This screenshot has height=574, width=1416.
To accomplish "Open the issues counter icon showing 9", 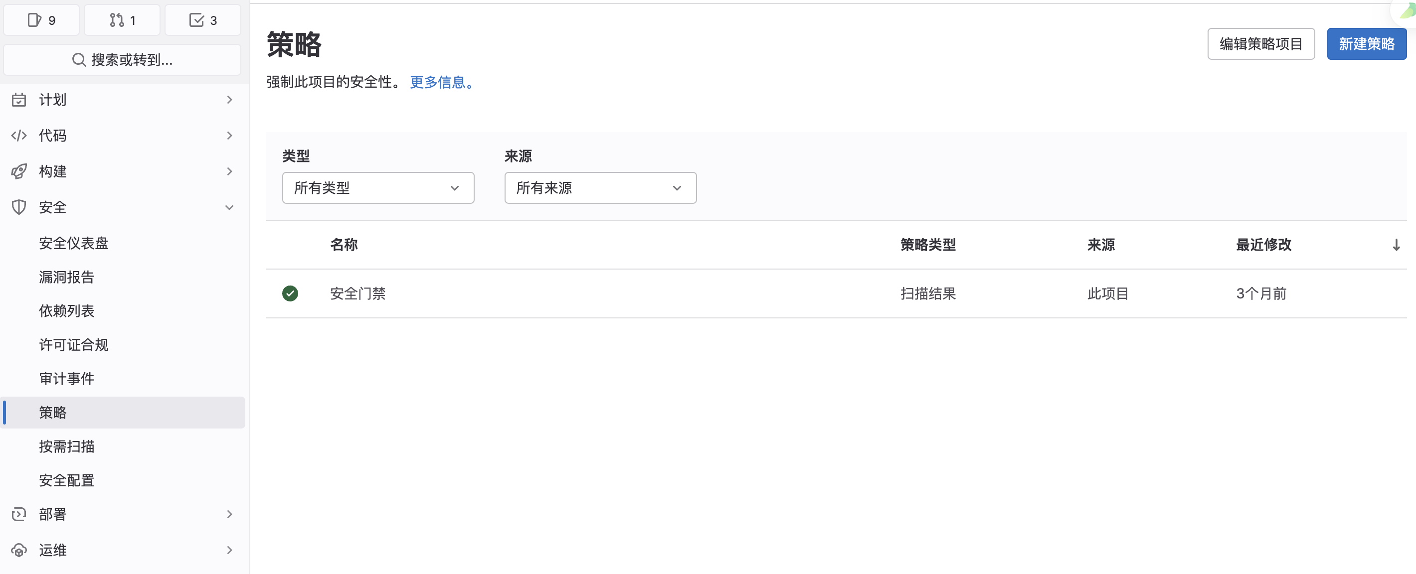I will pos(41,20).
